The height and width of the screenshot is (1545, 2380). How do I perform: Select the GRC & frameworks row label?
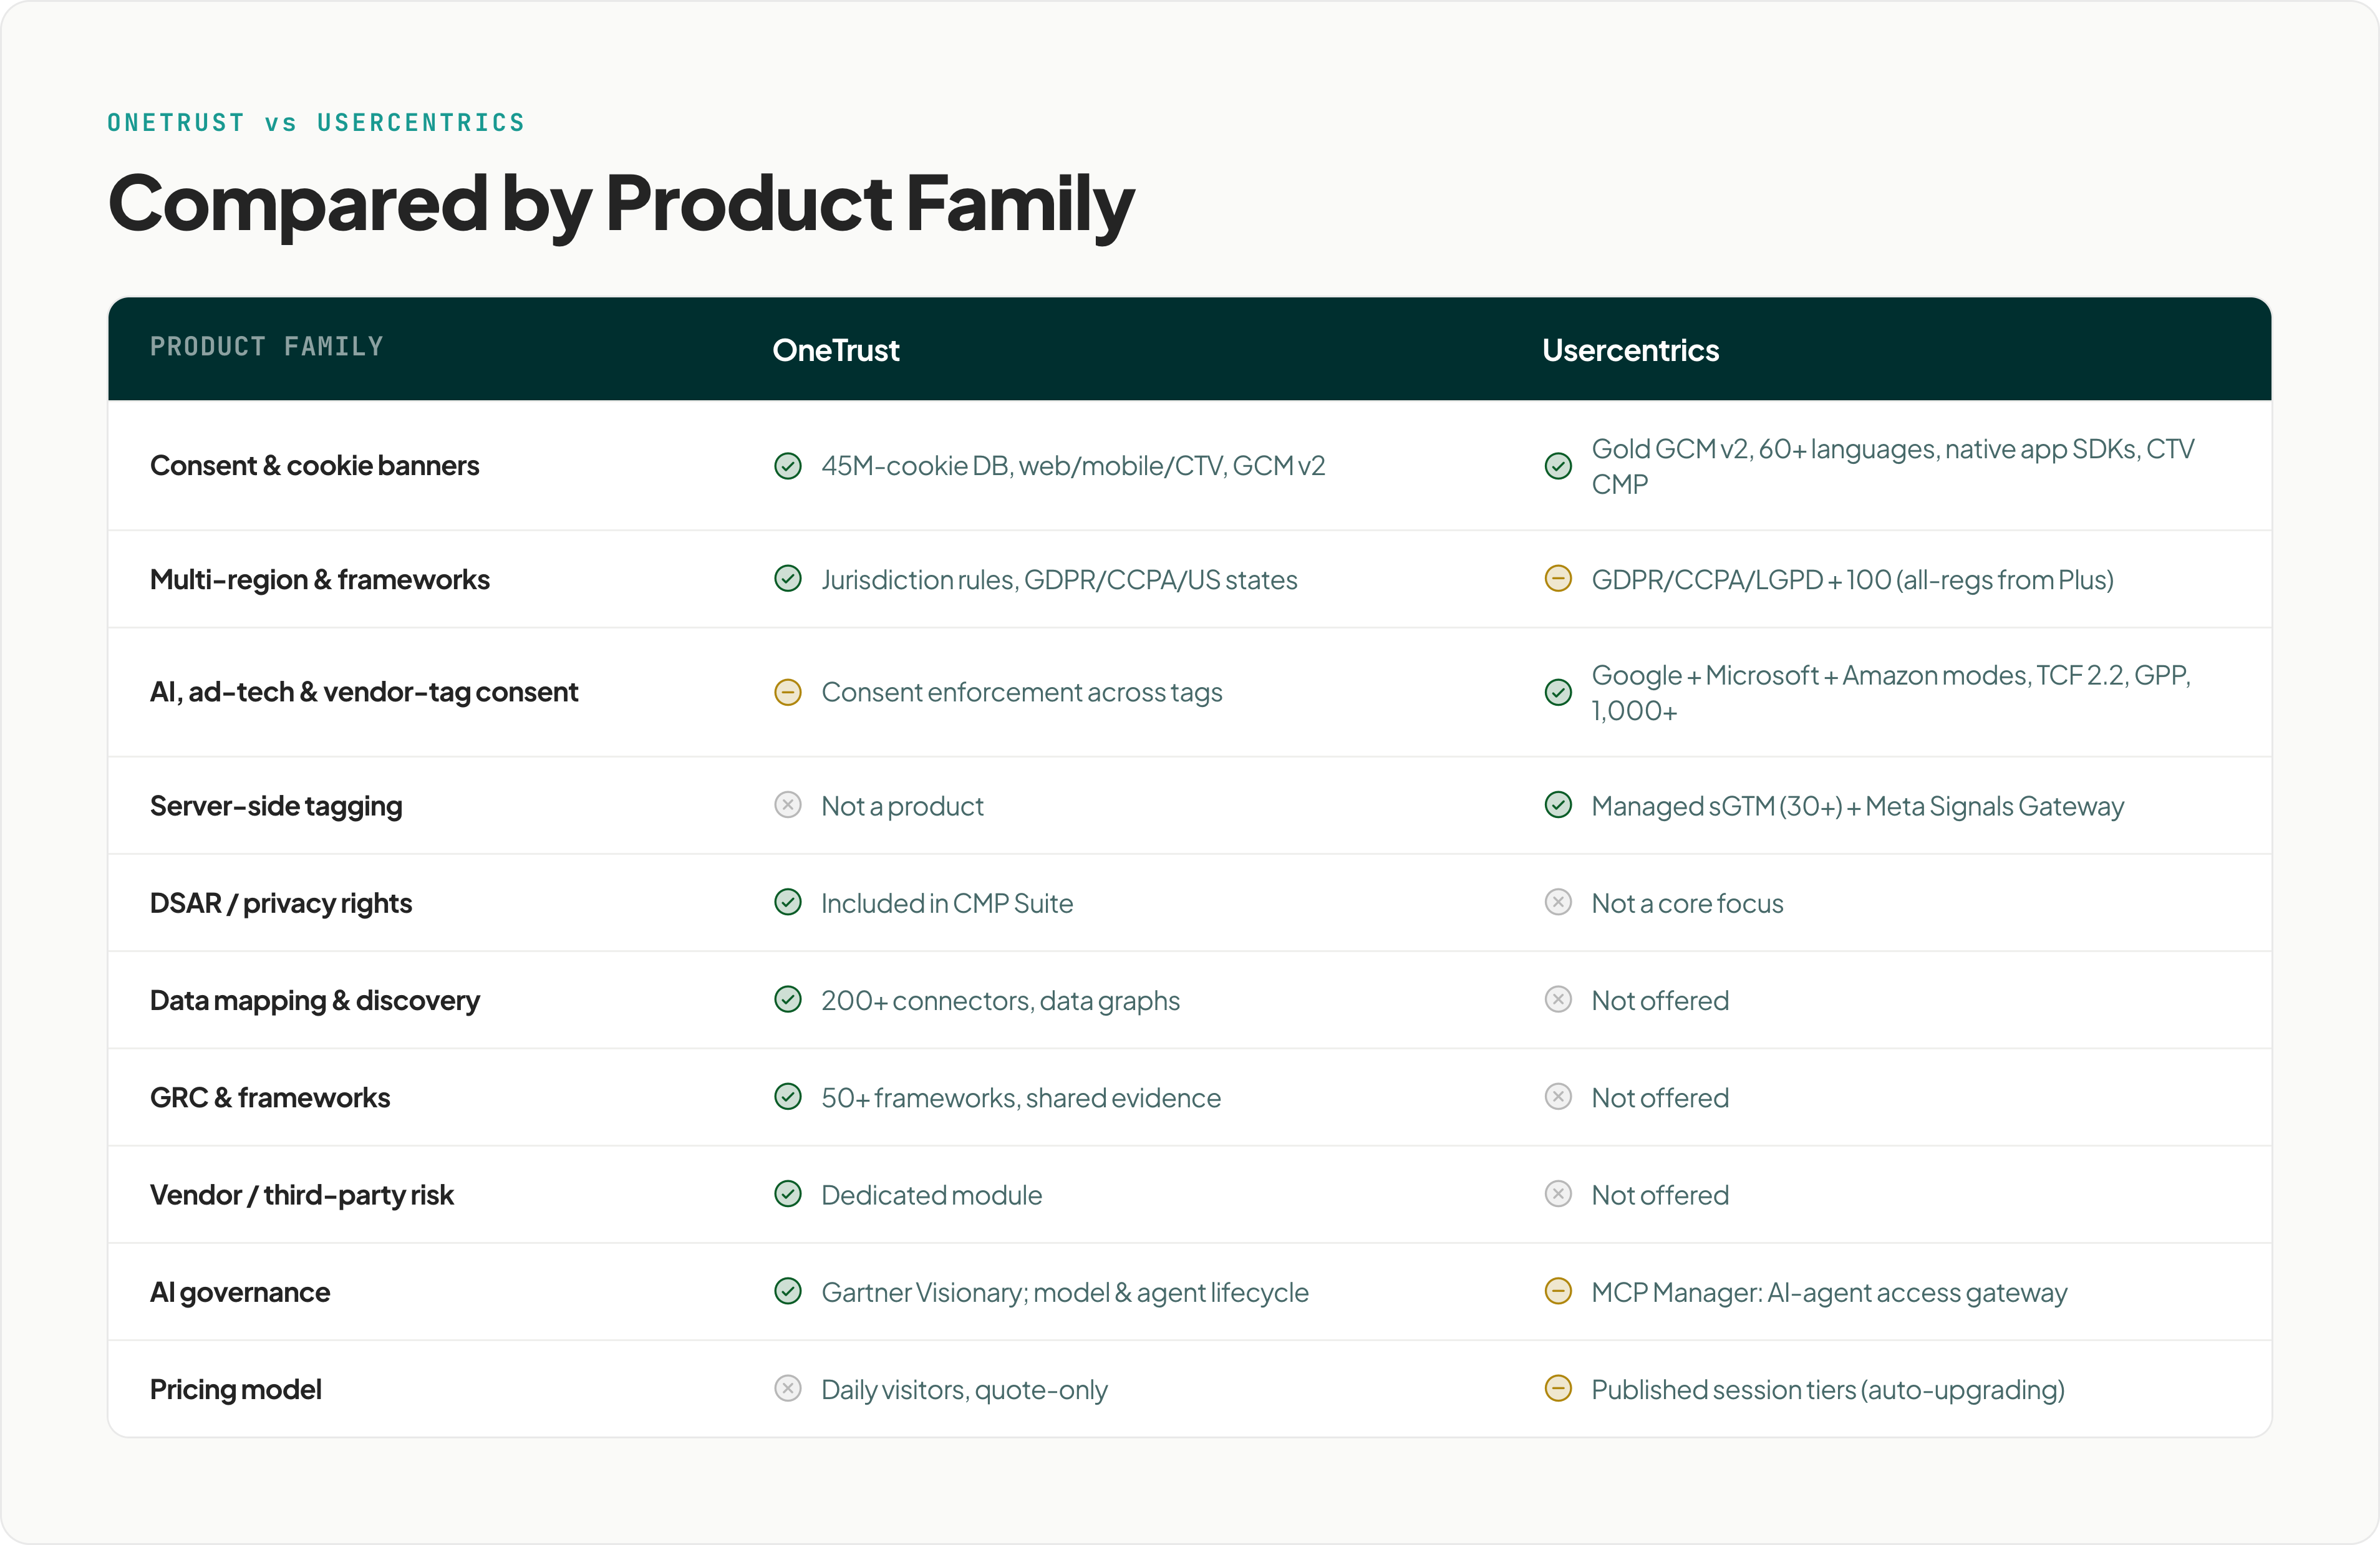[x=270, y=1097]
